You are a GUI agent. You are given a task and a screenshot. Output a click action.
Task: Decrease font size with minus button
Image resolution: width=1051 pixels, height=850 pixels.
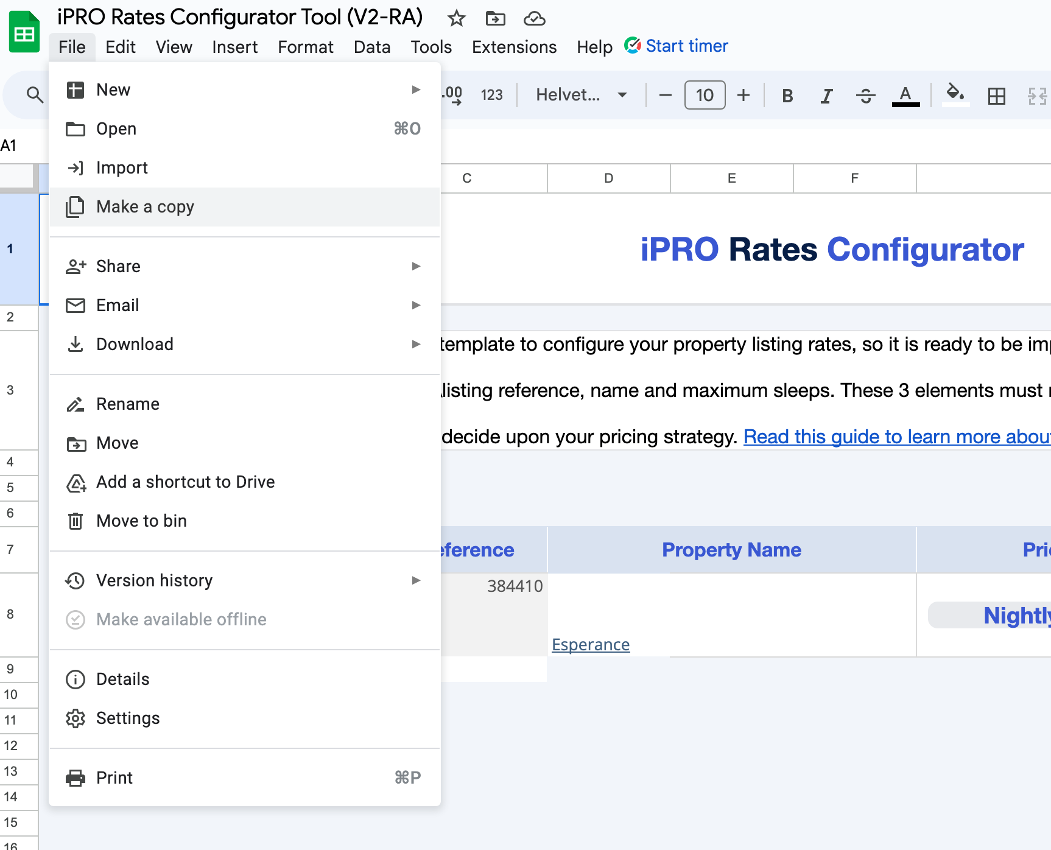tap(665, 95)
